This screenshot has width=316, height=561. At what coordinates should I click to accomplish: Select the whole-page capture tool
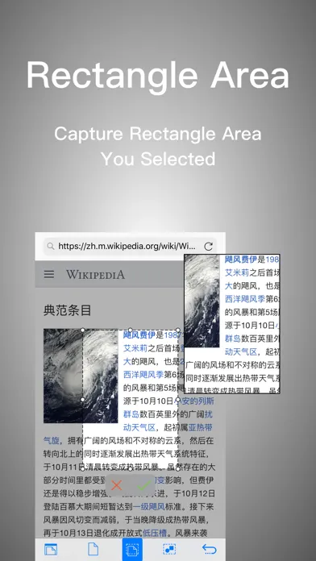tap(93, 549)
